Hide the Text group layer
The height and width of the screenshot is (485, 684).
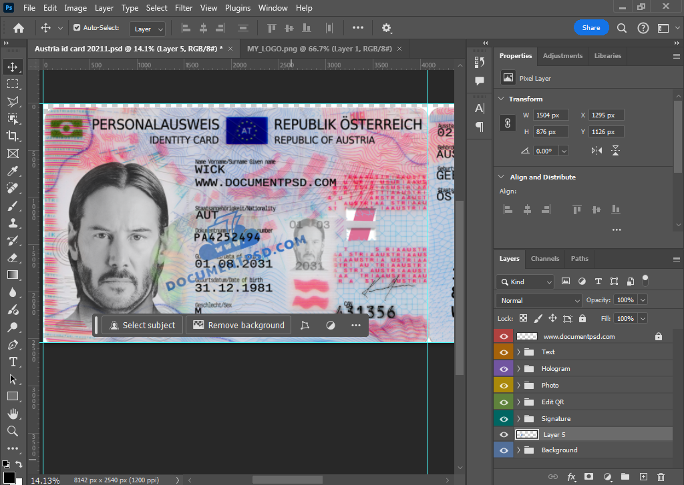tap(504, 352)
